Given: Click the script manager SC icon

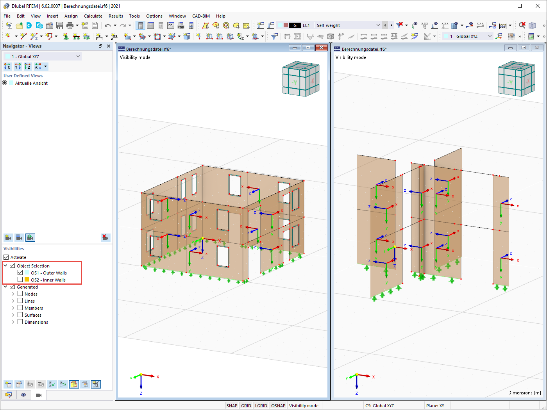Looking at the screenshot, I should 181,25.
